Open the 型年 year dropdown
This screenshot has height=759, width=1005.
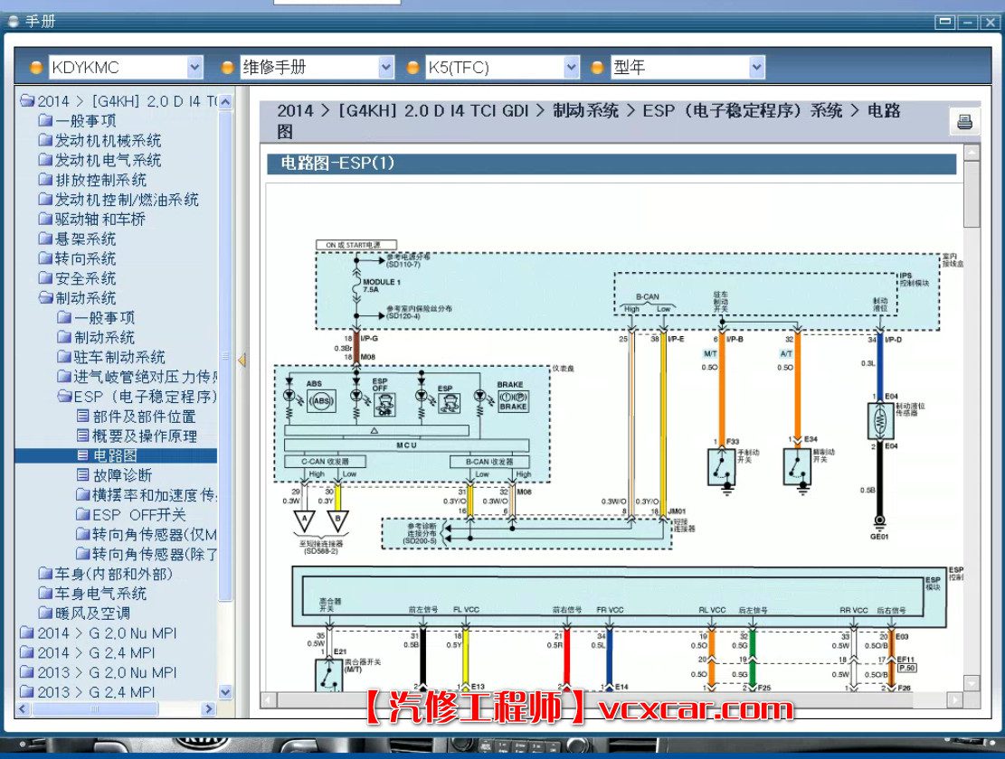tap(756, 68)
